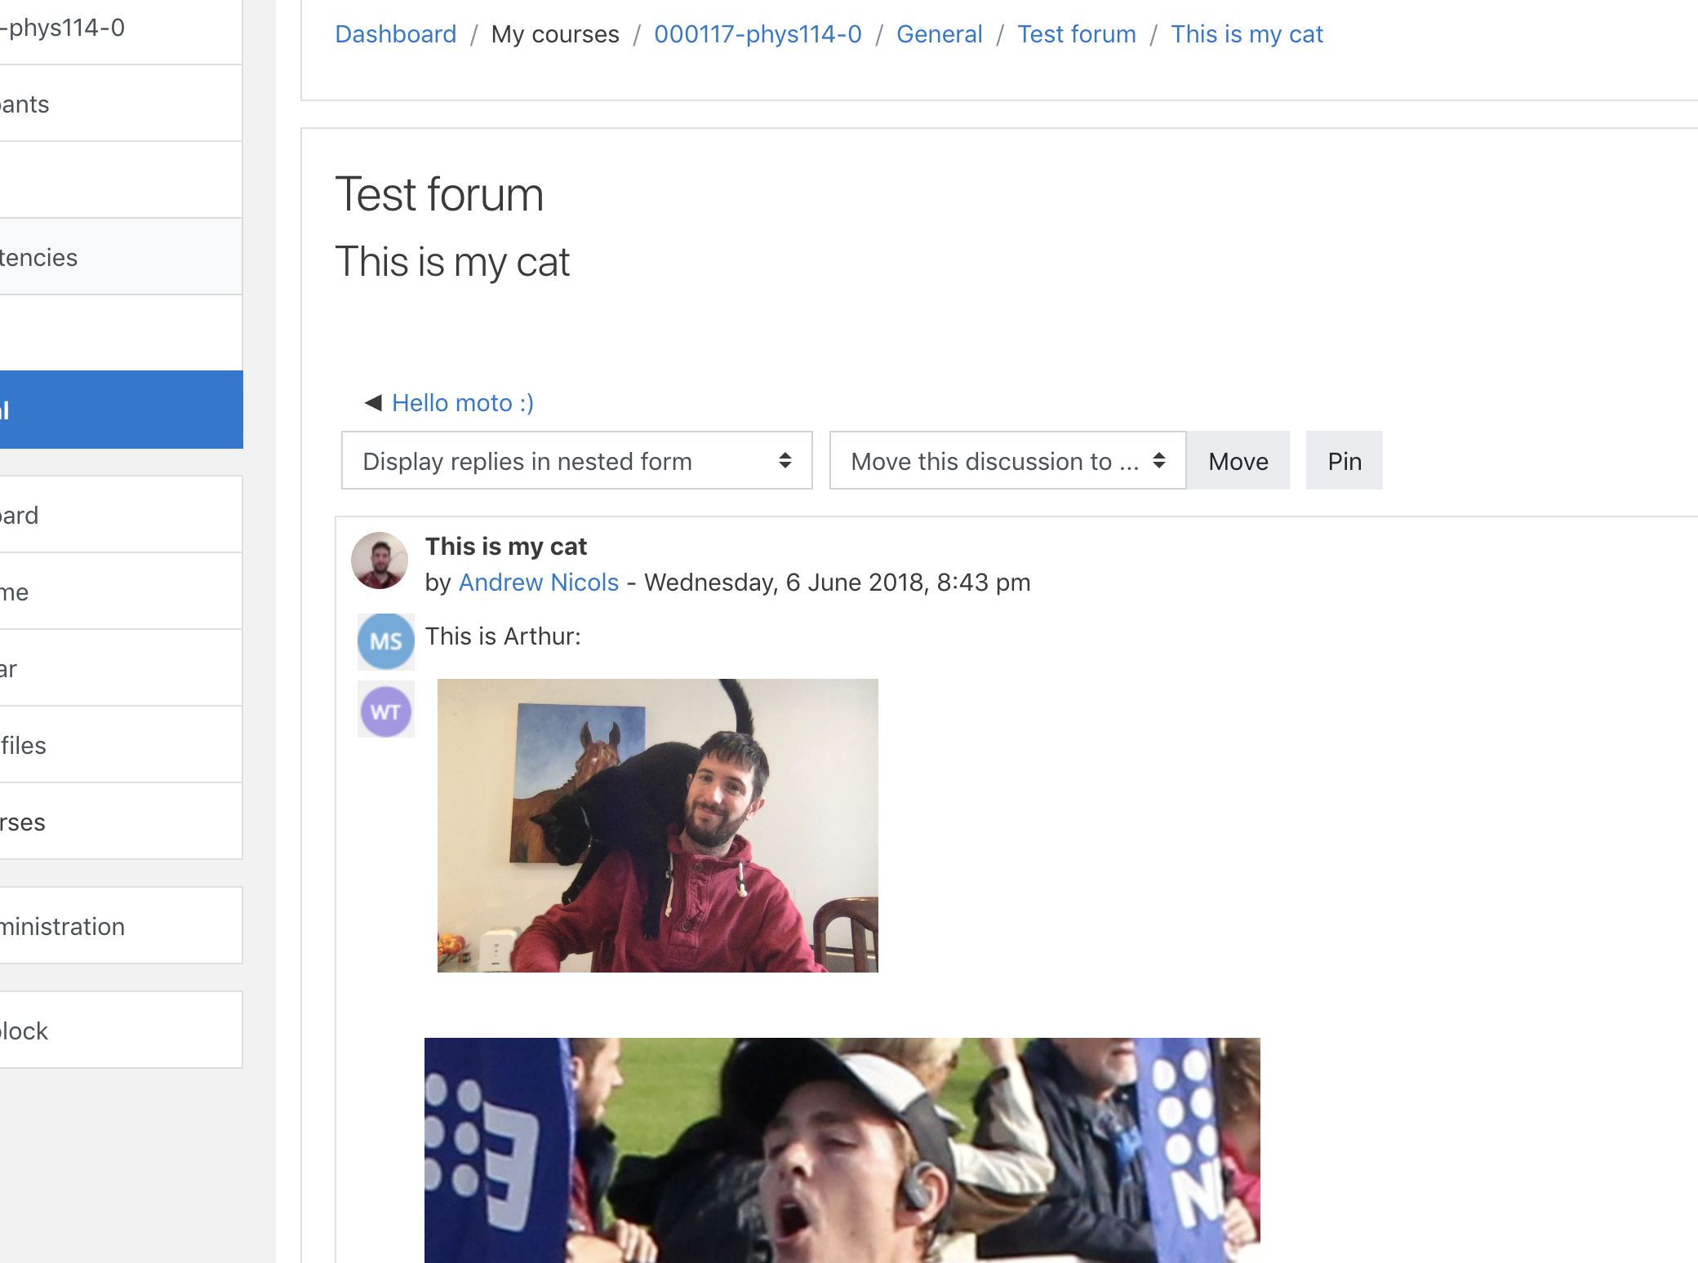Click the This is Arthur: post text
This screenshot has height=1263, width=1698.
pos(503,636)
